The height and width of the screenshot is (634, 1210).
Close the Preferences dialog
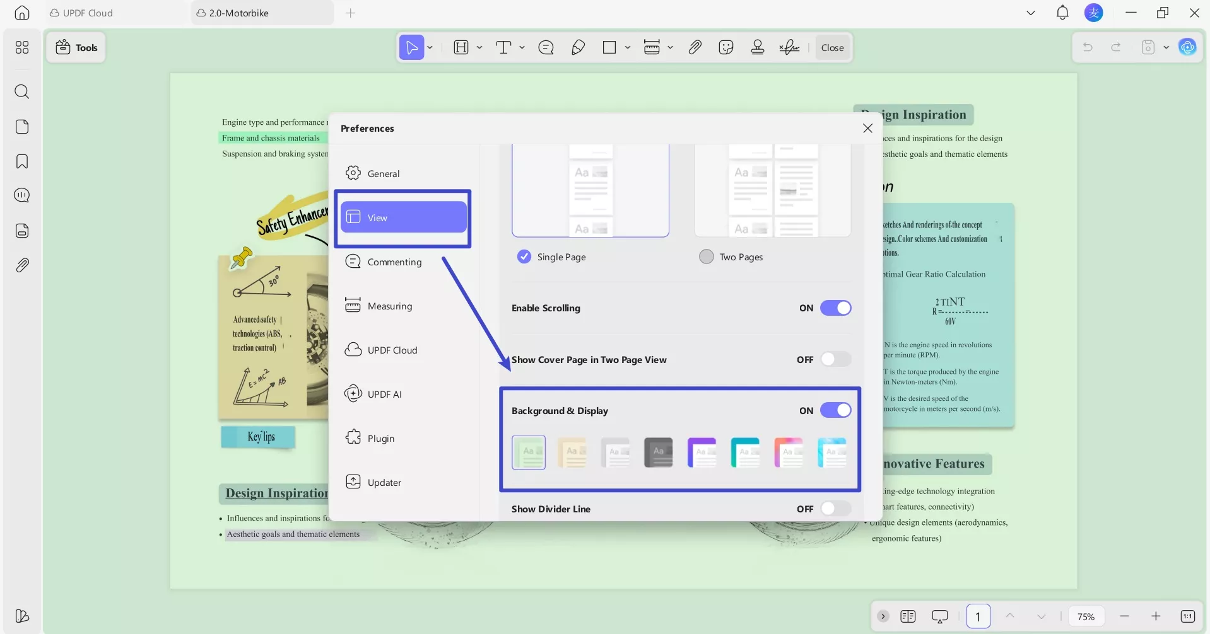click(867, 128)
